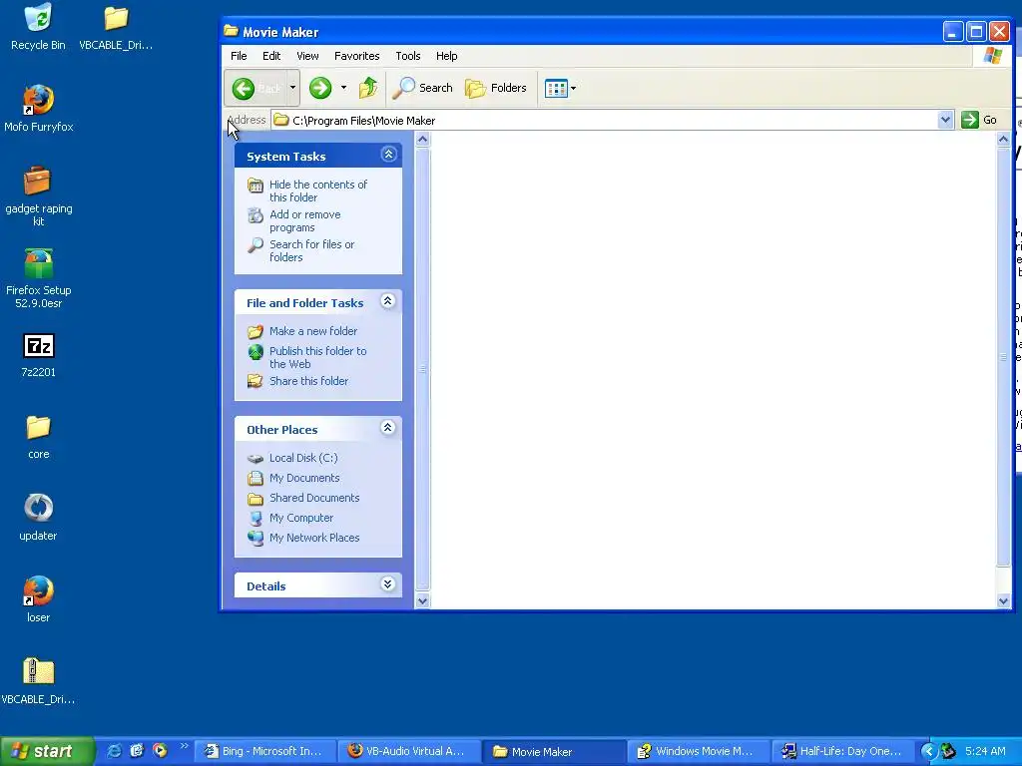This screenshot has width=1022, height=766.
Task: Go to My Network Places
Action: tap(314, 538)
